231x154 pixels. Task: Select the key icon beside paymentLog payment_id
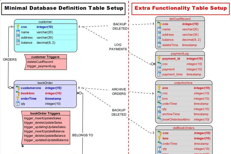[x=159, y=59]
